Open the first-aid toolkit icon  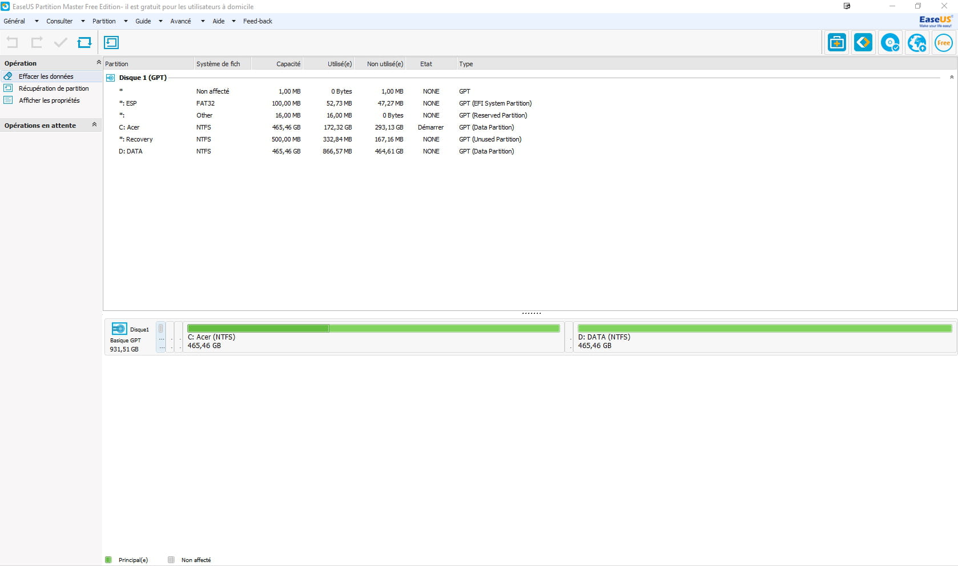(x=836, y=43)
